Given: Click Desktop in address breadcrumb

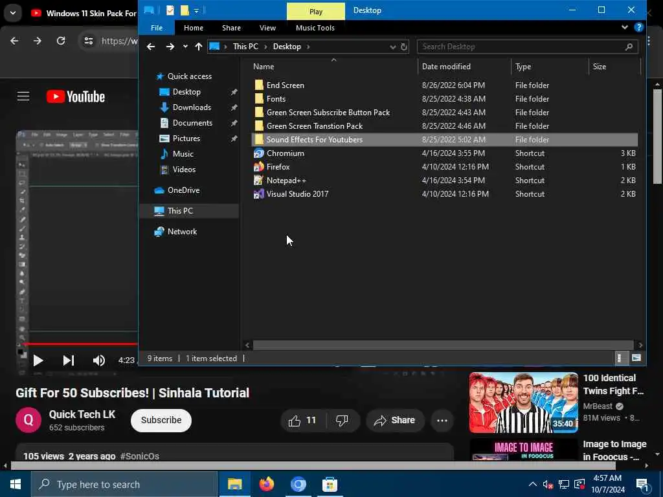Looking at the screenshot, I should pos(287,47).
